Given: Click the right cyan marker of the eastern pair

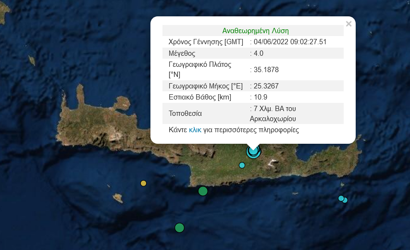Looking at the screenshot, I should point(345,200).
